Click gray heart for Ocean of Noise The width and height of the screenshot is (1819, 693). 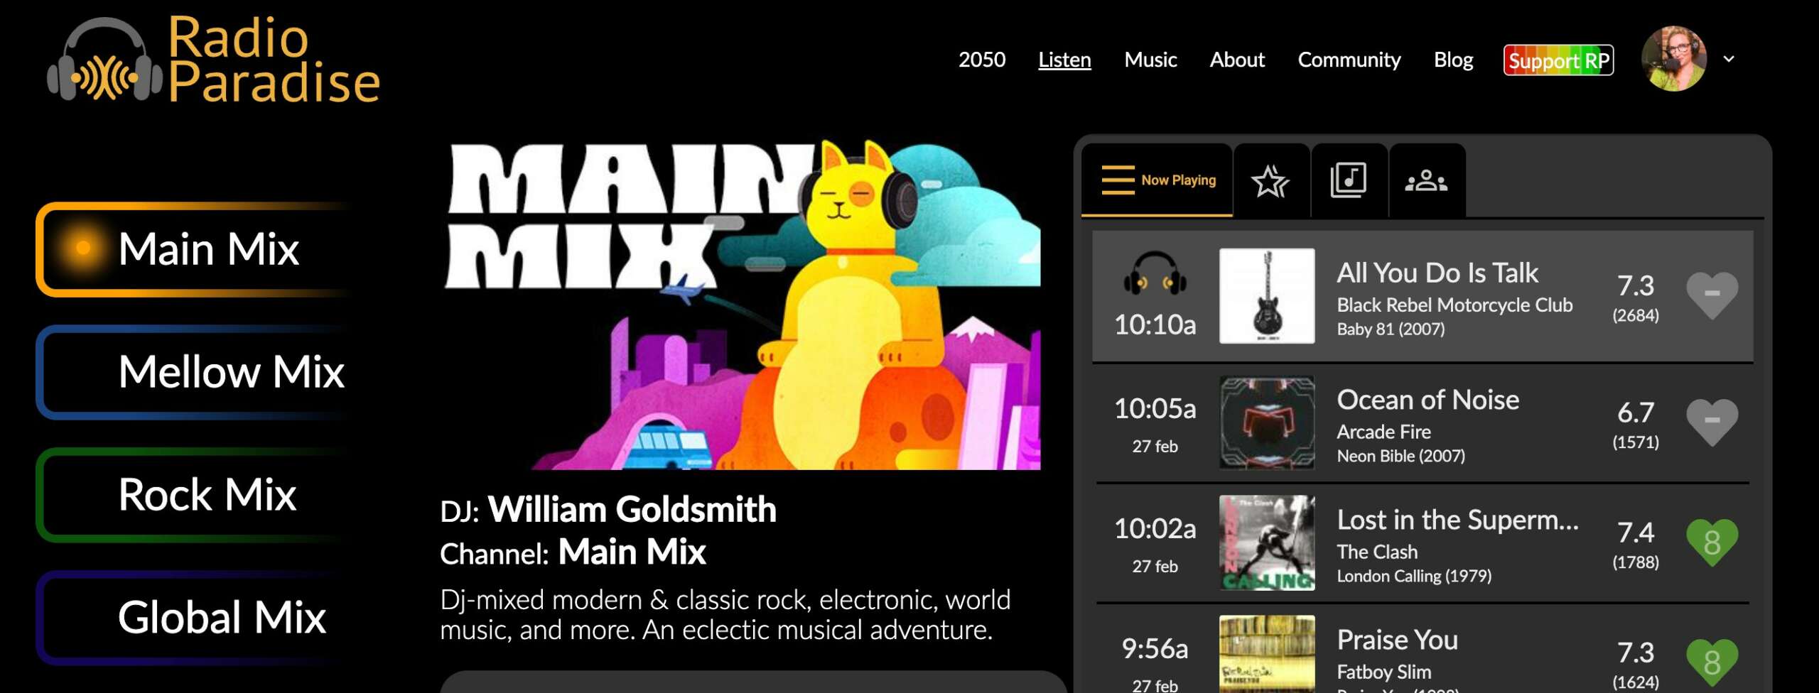tap(1712, 422)
